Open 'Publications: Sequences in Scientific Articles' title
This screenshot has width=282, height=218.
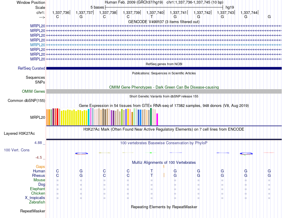click(x=164, y=73)
